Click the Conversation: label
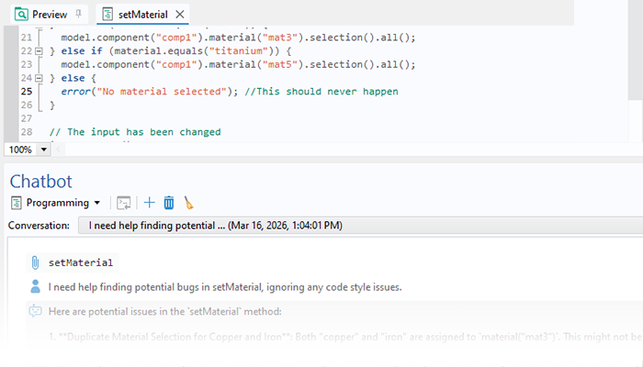This screenshot has width=643, height=367. [x=39, y=226]
